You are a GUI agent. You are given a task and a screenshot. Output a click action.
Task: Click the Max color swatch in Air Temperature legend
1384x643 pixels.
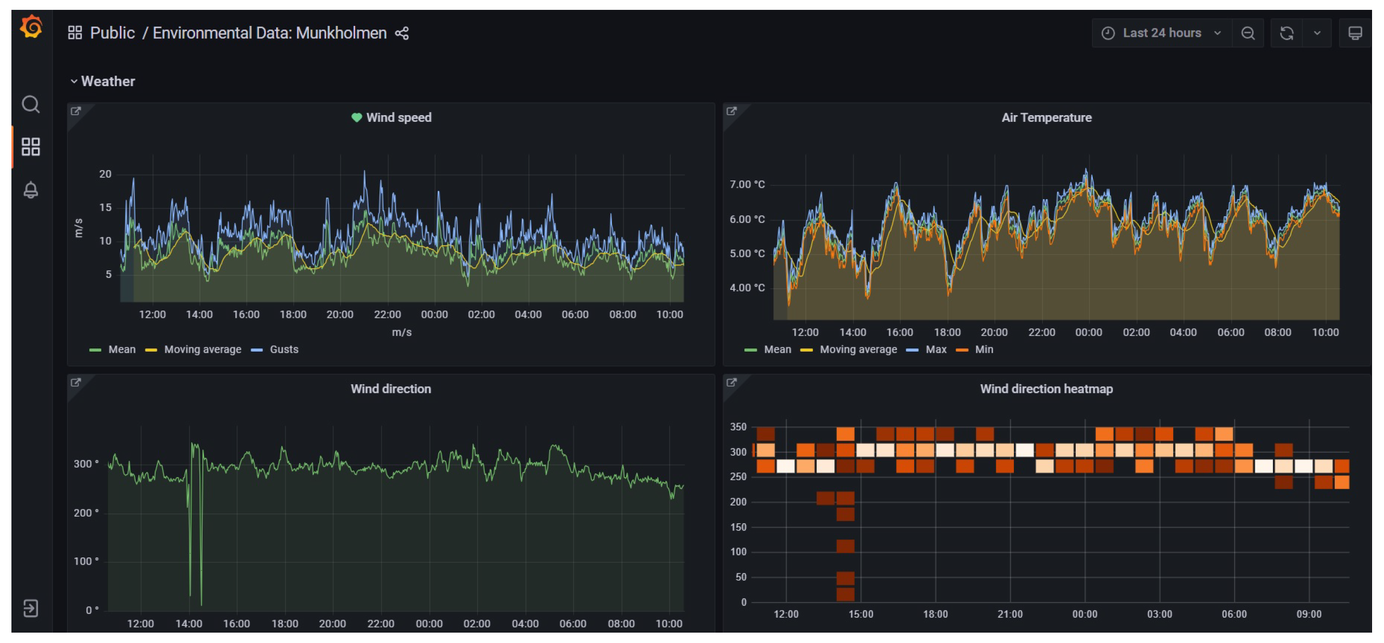[x=912, y=350]
